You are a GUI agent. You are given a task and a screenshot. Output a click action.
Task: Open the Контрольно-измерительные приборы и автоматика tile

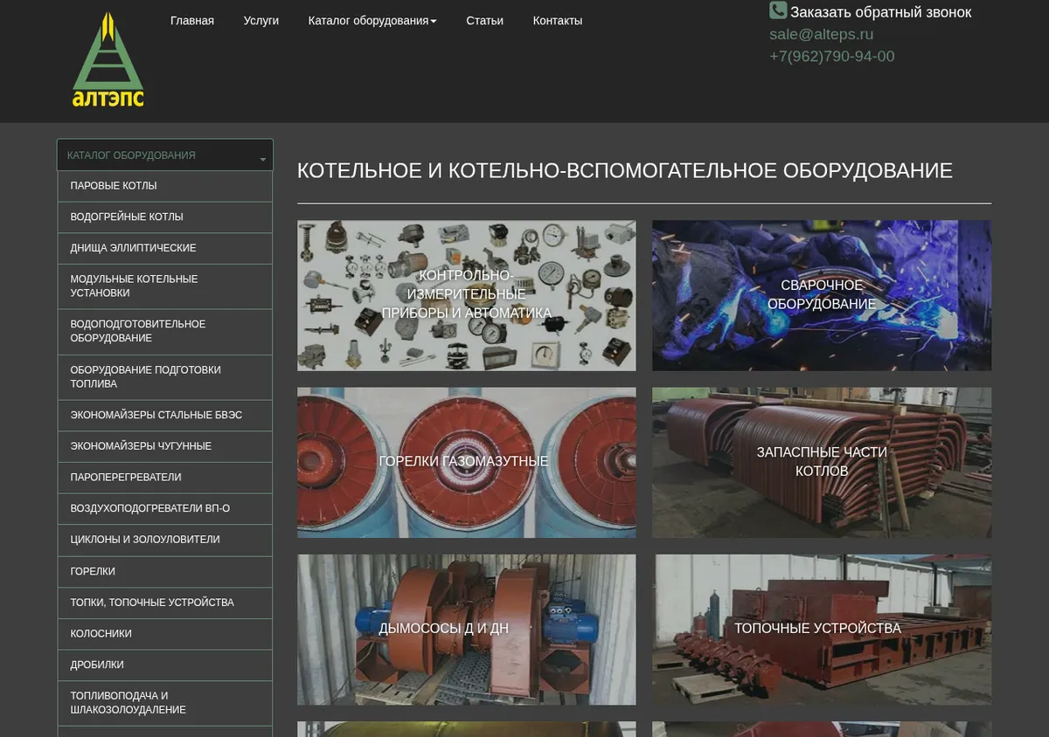467,295
